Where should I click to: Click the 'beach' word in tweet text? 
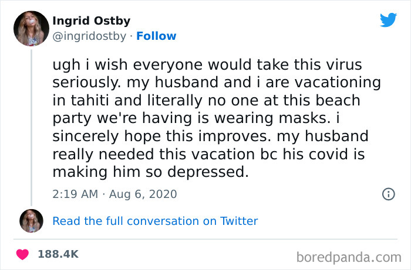point(335,100)
